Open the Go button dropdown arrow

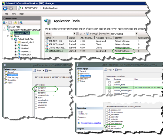tap(85, 34)
